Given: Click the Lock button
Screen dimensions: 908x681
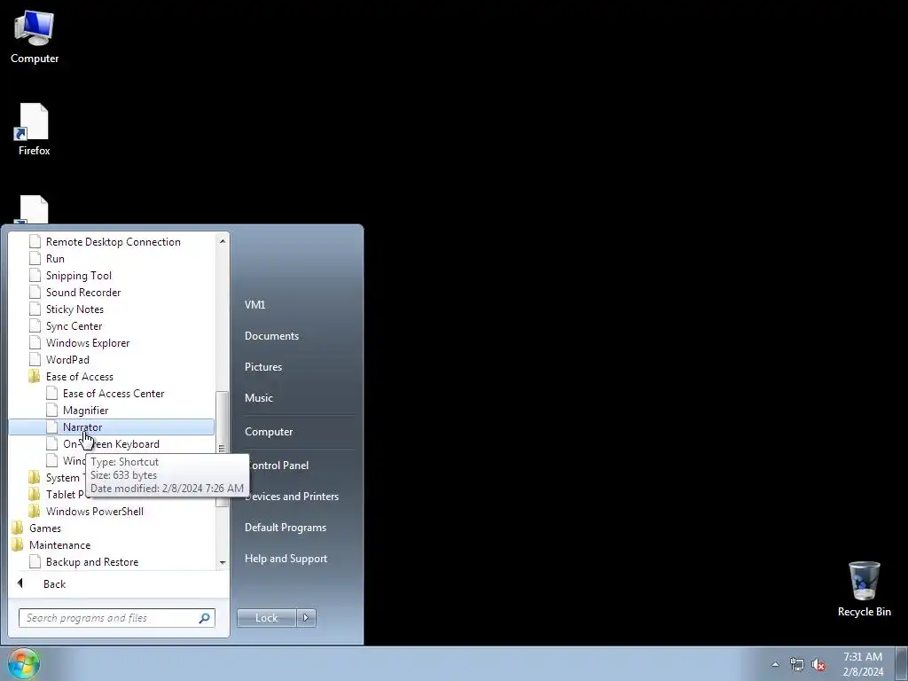Looking at the screenshot, I should click(x=266, y=618).
